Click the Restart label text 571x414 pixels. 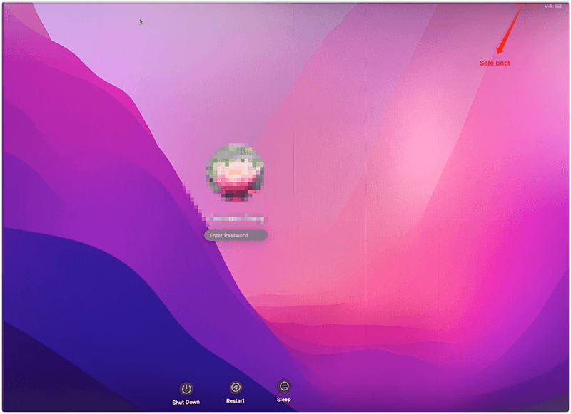click(234, 400)
